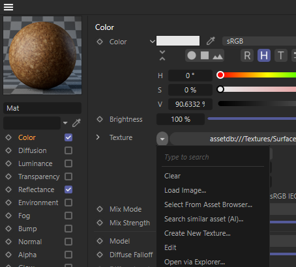Image resolution: width=296 pixels, height=267 pixels.
Task: Click keyframe diamond next to Diffuse Falloff
Action: click(100, 255)
